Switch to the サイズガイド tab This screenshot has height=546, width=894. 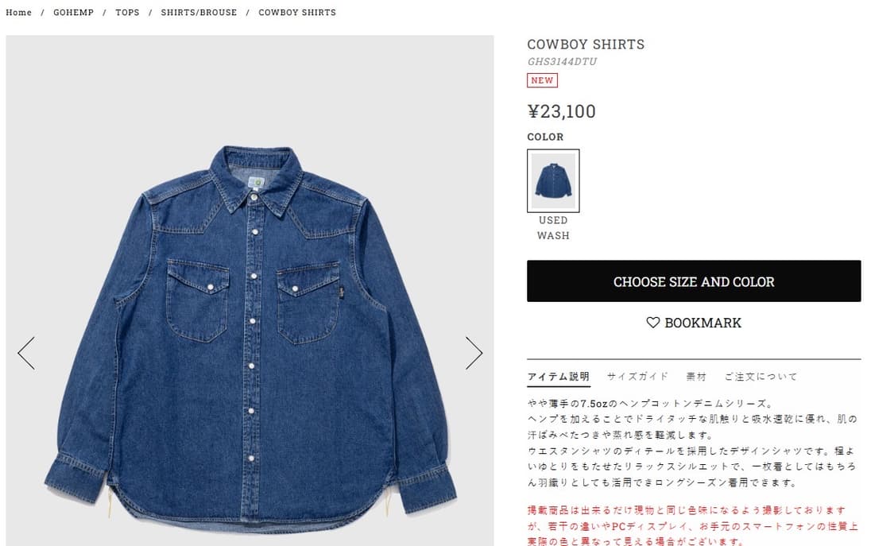(637, 376)
